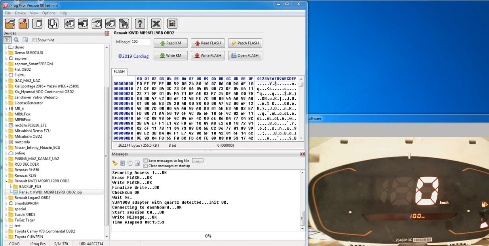Click the tree view icon in Devices panel
Screen dimensions: 489x246
(x=8, y=40)
